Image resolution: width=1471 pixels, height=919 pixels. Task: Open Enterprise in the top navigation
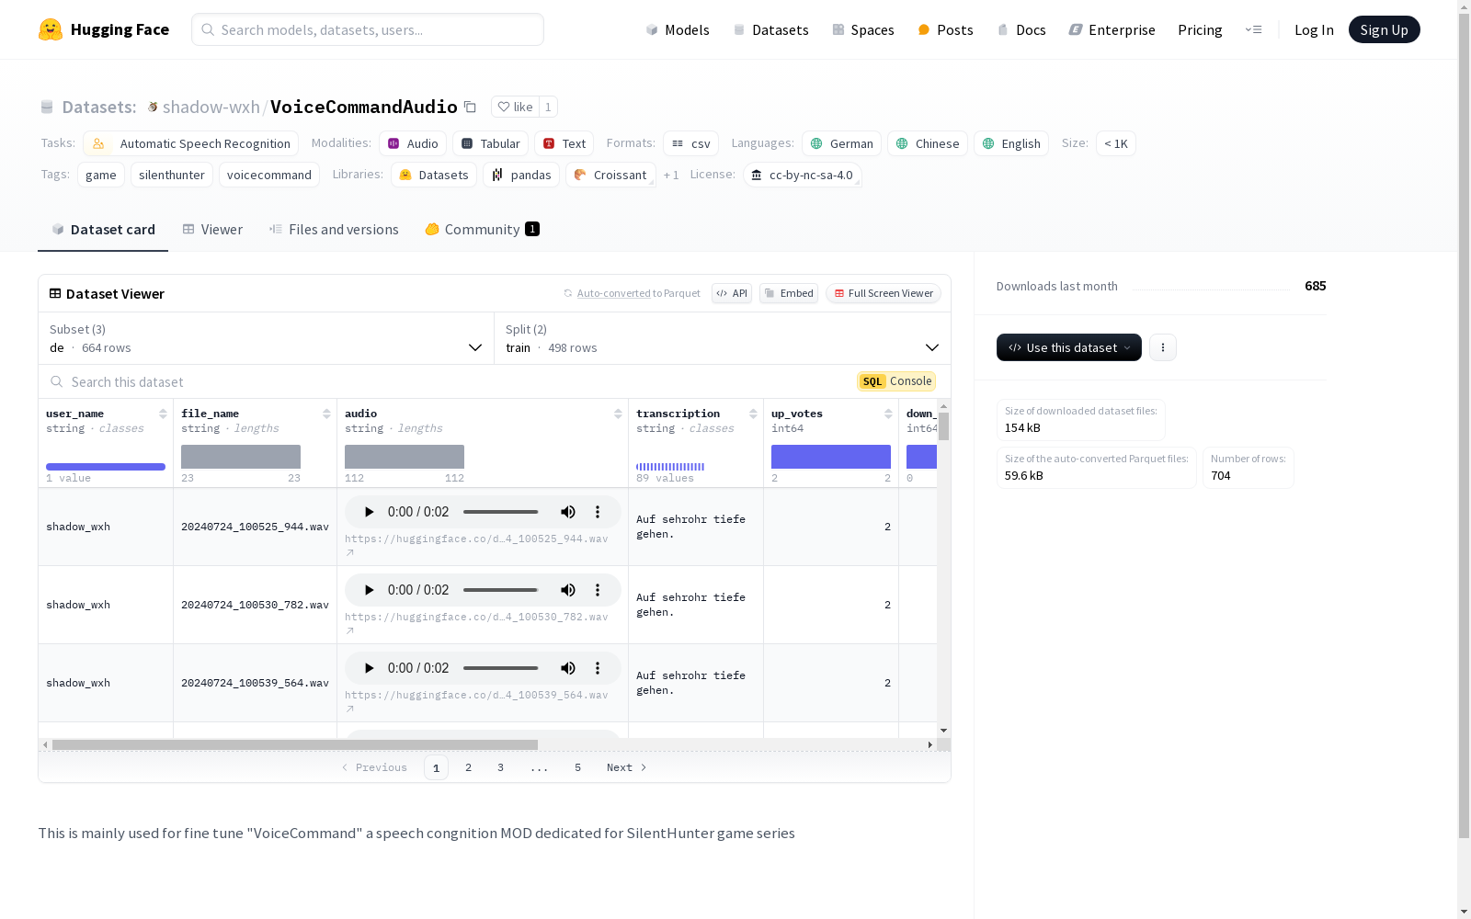pos(1112,29)
